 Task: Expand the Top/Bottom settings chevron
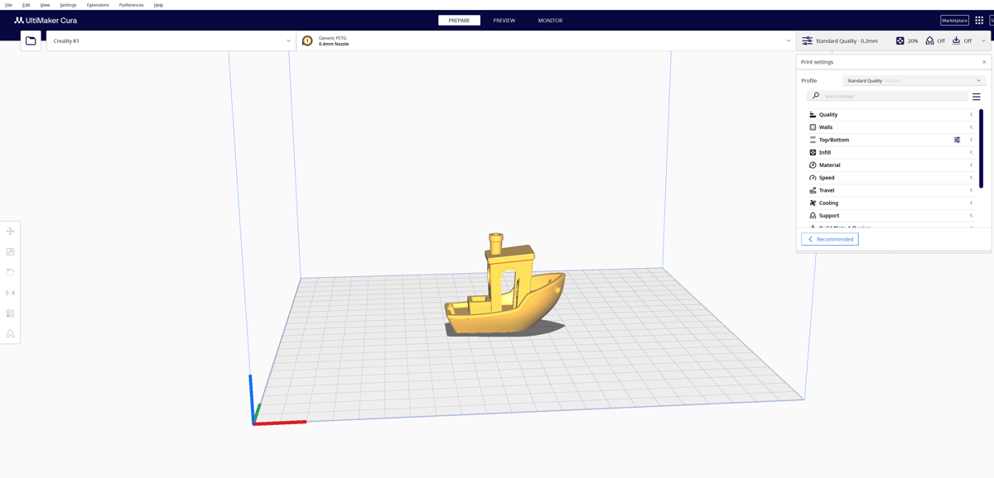[x=972, y=140]
